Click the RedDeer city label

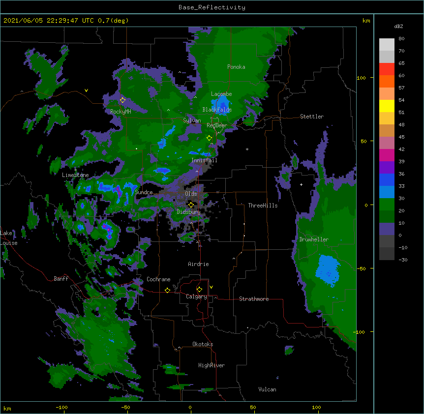[217, 125]
